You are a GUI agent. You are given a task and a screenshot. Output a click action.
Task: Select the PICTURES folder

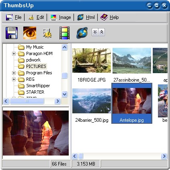[36, 66]
